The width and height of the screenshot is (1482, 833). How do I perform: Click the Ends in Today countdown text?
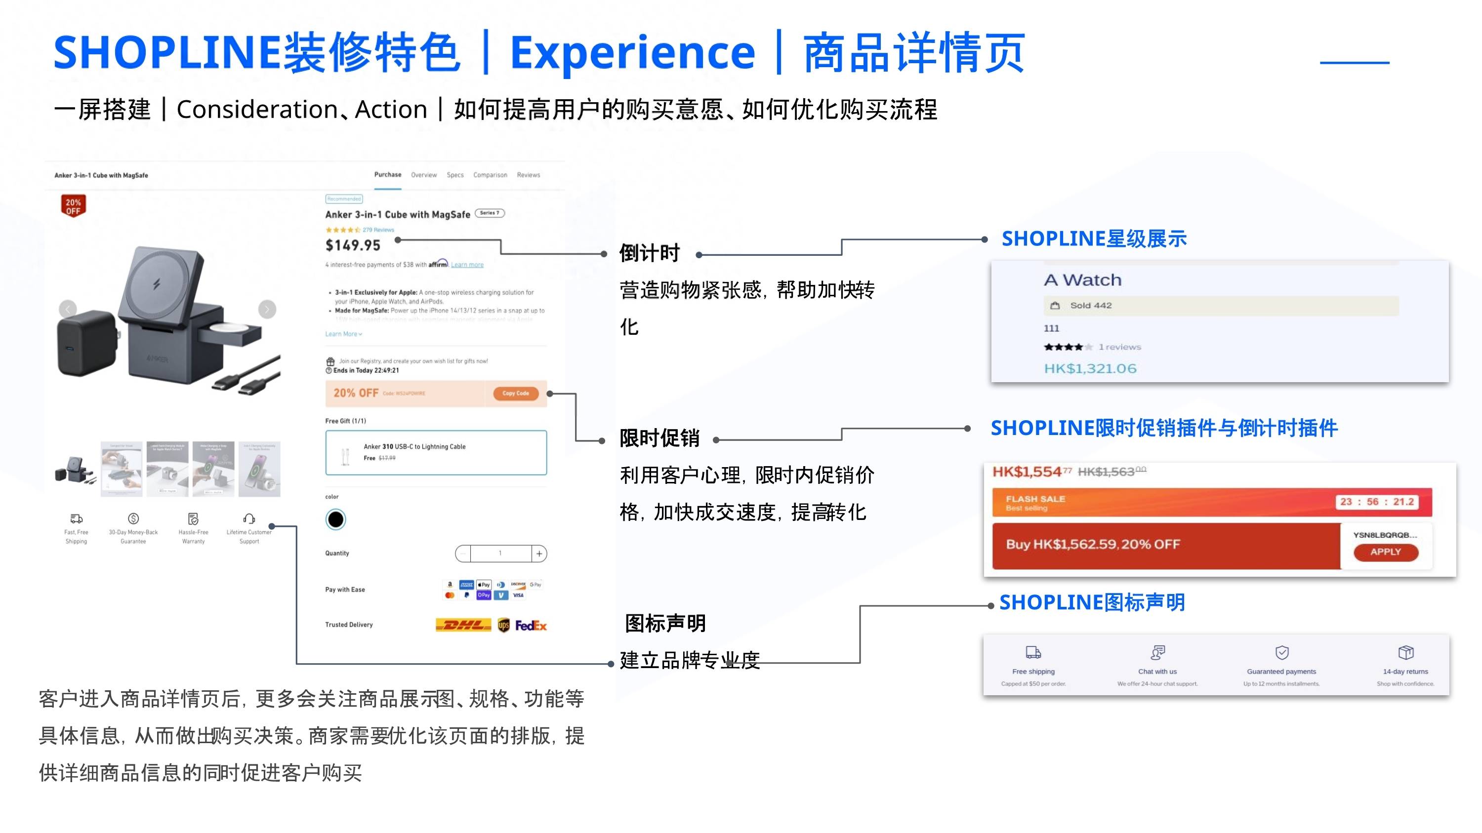[x=366, y=371]
